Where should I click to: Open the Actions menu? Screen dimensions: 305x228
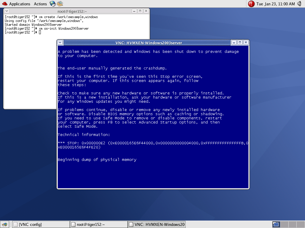coord(40,4)
